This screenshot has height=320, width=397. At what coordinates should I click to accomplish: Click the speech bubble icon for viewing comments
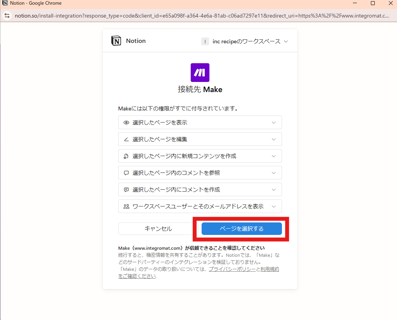coord(126,173)
